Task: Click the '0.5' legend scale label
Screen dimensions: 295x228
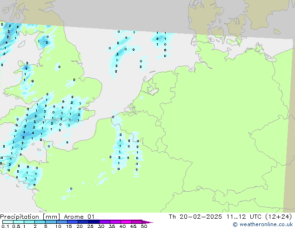Action: point(16,226)
